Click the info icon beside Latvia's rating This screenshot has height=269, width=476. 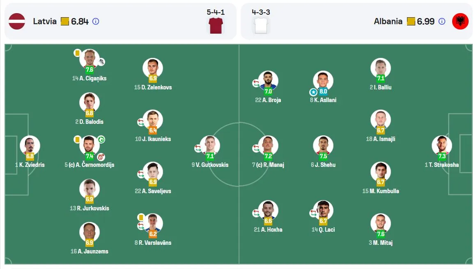(x=96, y=22)
